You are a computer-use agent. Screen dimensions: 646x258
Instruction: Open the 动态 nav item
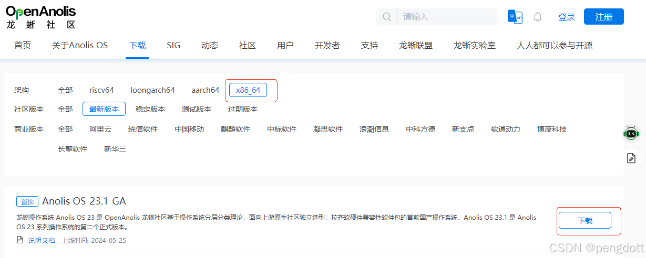point(210,46)
